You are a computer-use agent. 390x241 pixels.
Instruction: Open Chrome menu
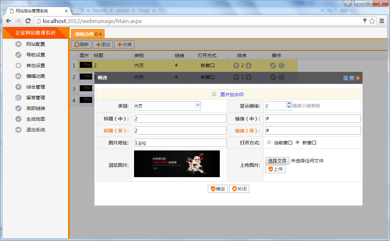(382, 21)
